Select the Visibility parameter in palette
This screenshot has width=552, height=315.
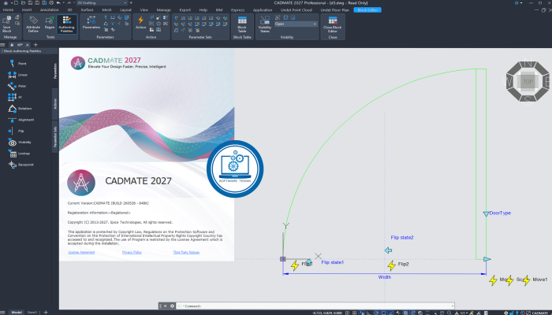click(20, 143)
